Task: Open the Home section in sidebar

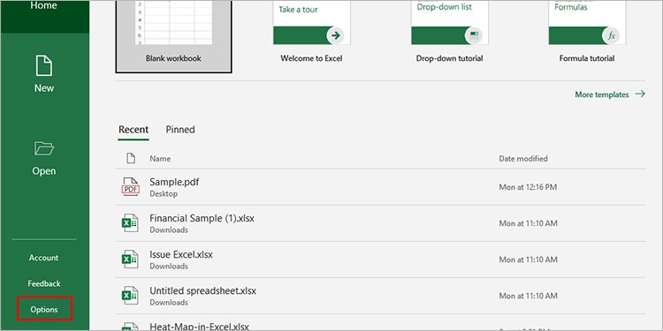Action: pos(44,16)
